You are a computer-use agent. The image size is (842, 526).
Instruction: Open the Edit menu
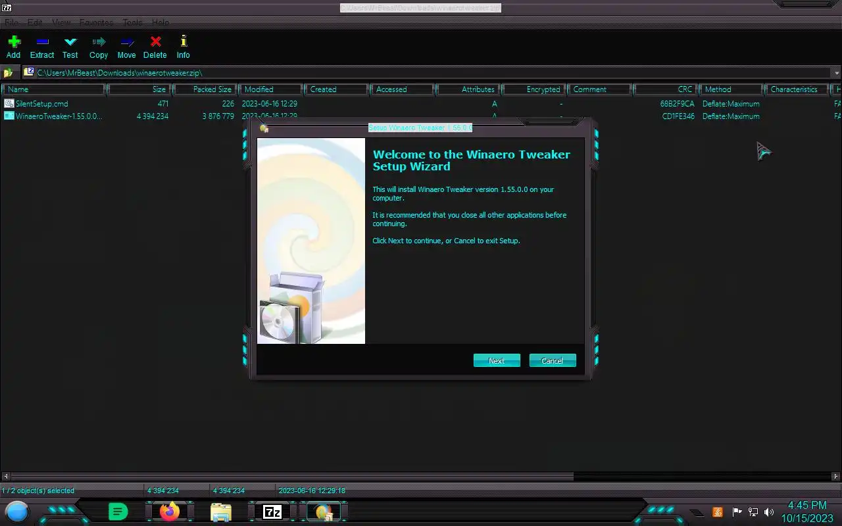[35, 22]
